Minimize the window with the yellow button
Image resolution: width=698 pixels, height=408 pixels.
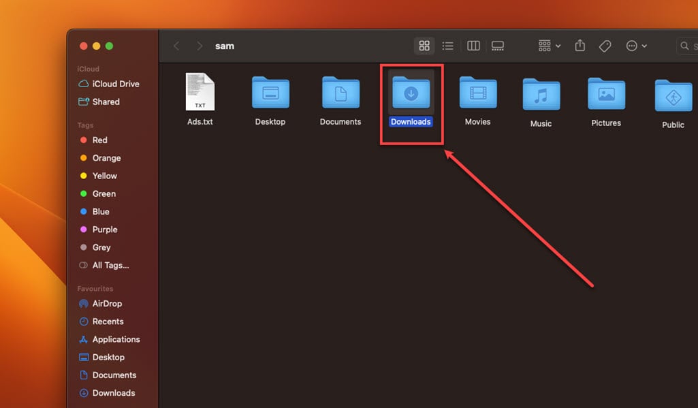point(96,46)
